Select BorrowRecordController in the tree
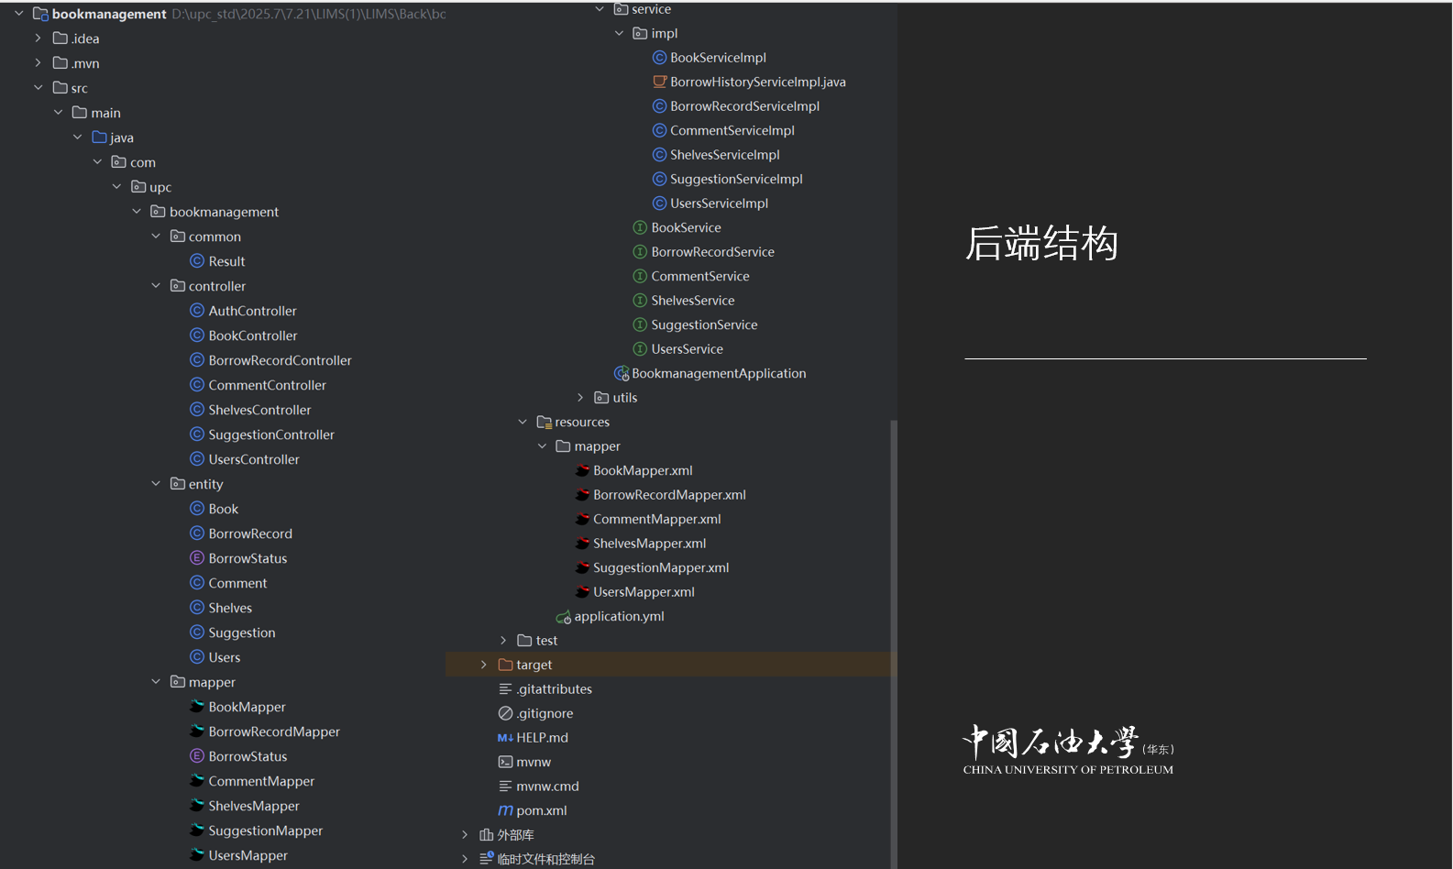1453x869 pixels. [x=280, y=360]
